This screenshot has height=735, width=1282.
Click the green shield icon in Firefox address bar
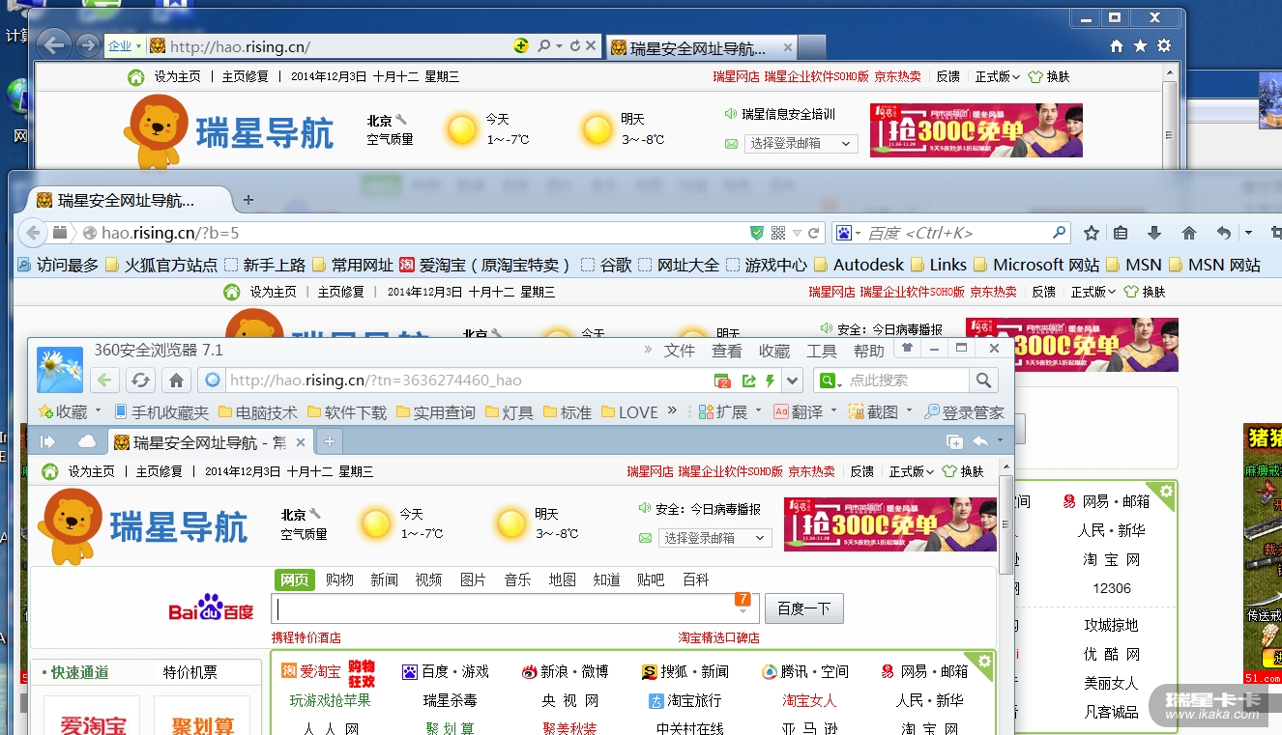pyautogui.click(x=757, y=233)
